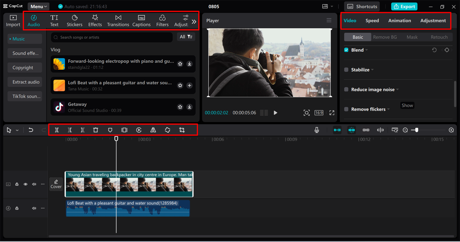
Task: Add a Blend keyframe diamond
Action: tap(447, 50)
